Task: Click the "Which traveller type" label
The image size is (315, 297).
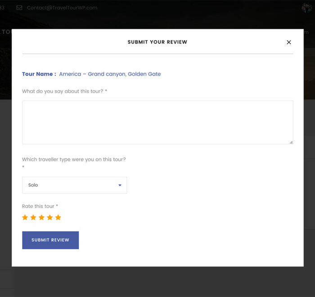Action: coord(74,159)
